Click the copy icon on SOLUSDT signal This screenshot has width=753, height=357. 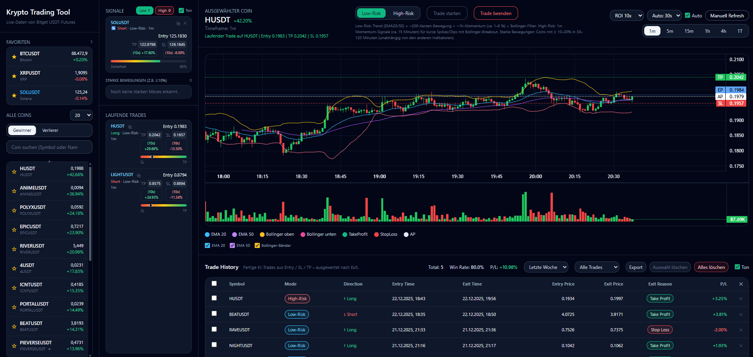point(178,23)
